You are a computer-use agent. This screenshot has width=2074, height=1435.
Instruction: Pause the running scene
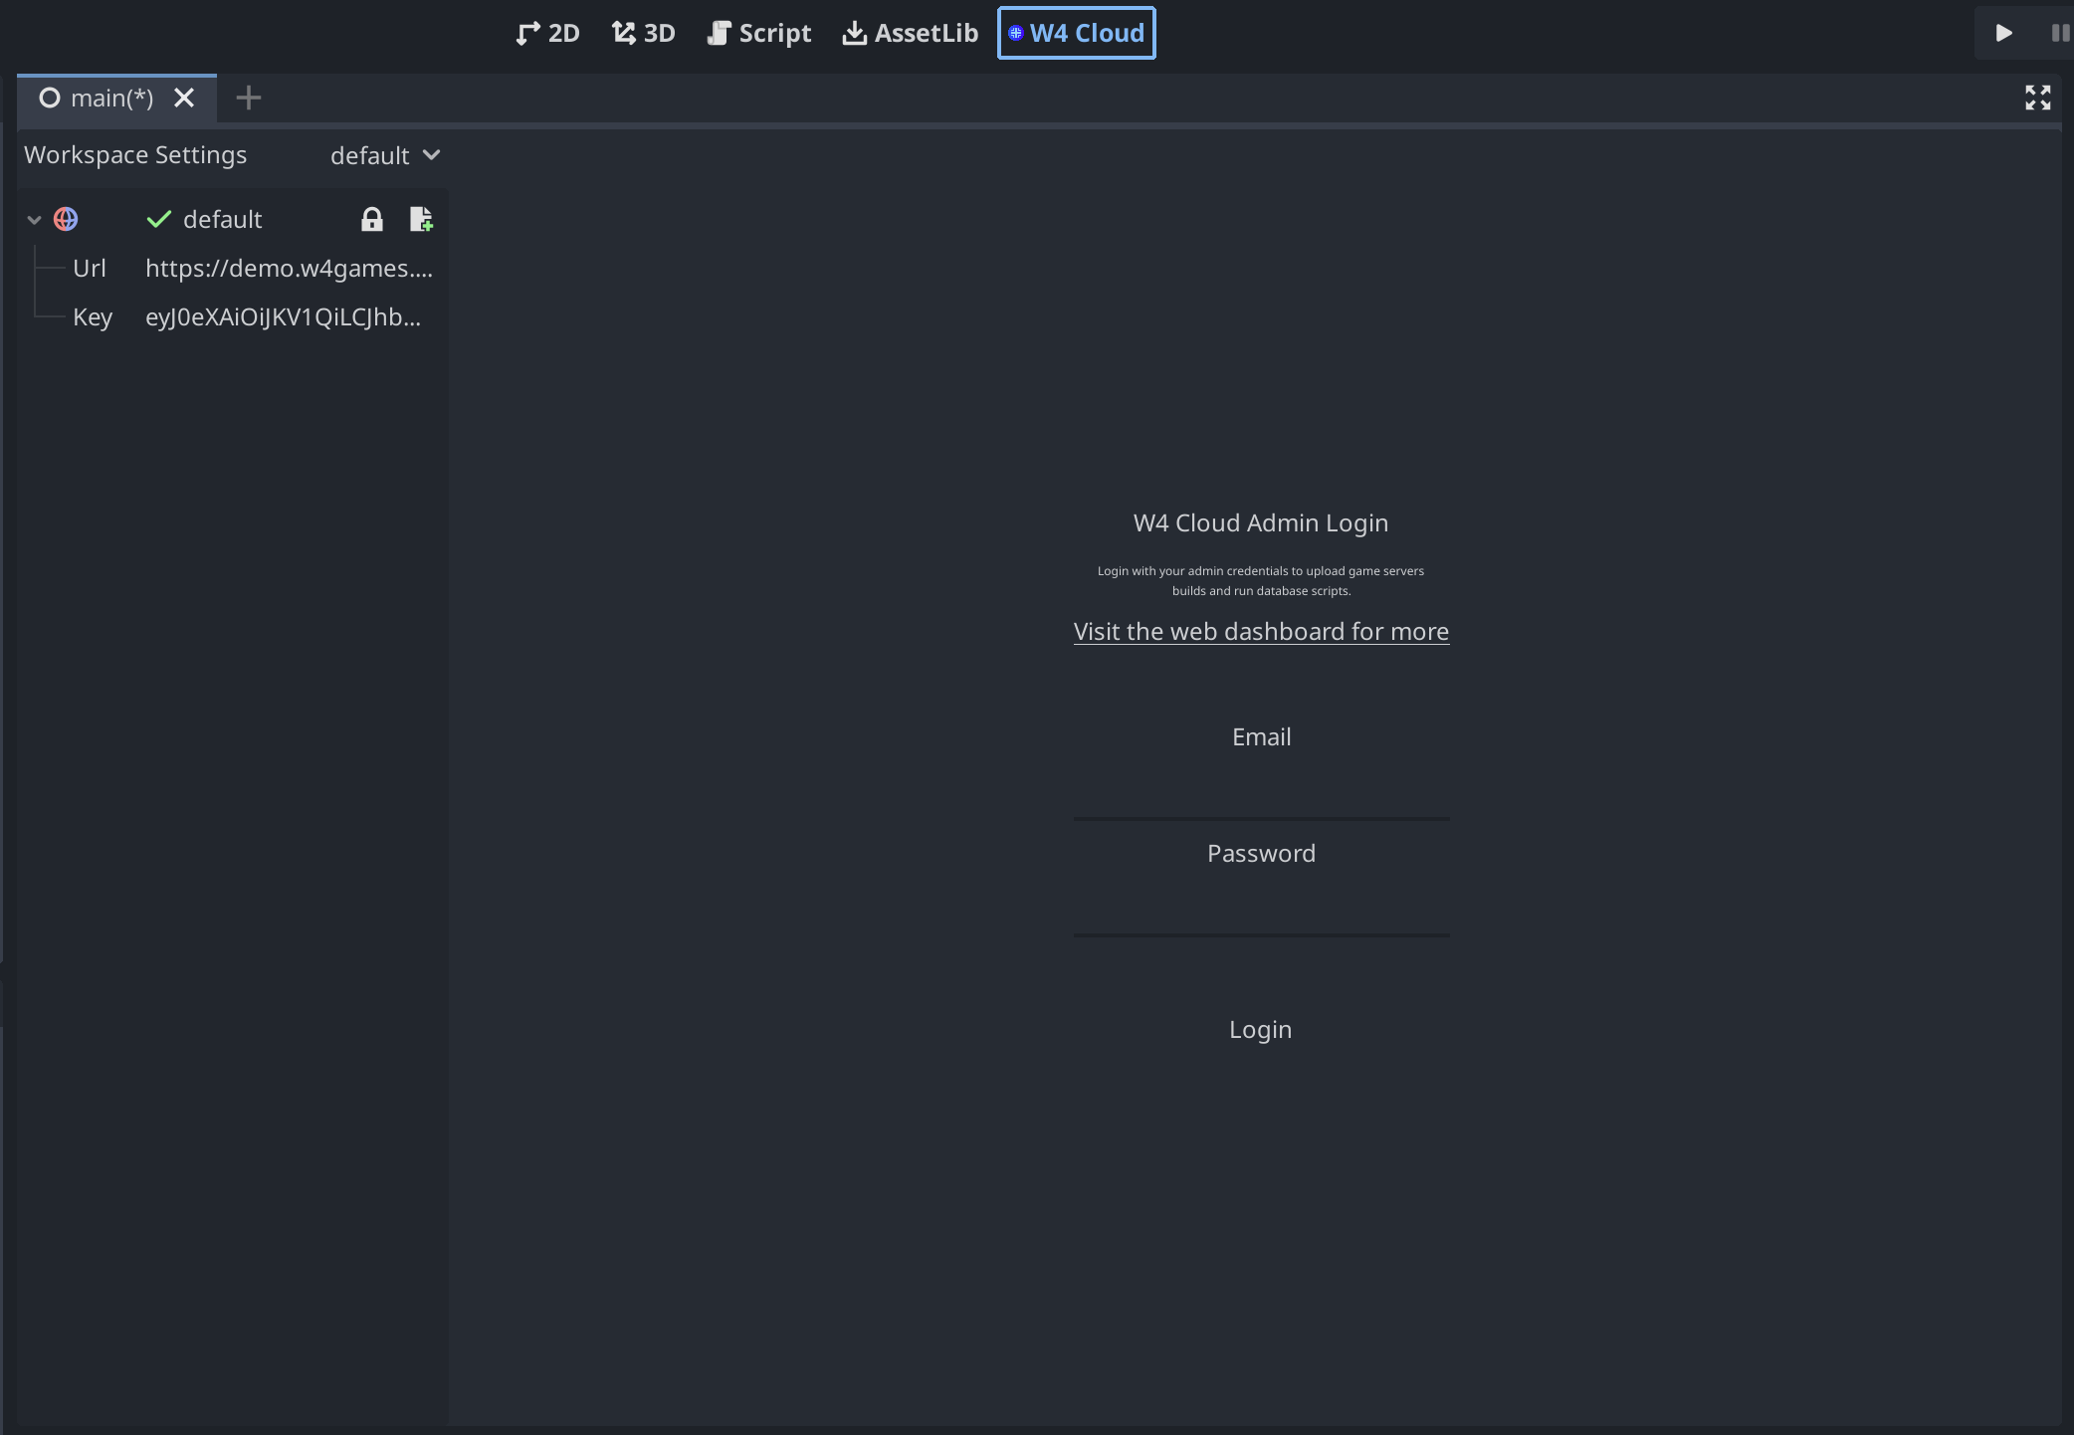pos(2058,33)
